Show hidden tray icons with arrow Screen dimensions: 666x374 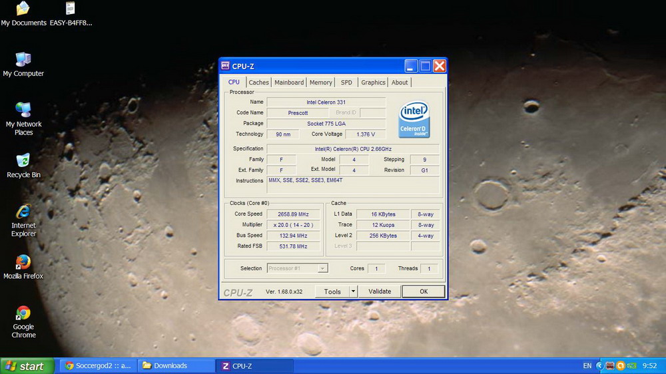(599, 365)
